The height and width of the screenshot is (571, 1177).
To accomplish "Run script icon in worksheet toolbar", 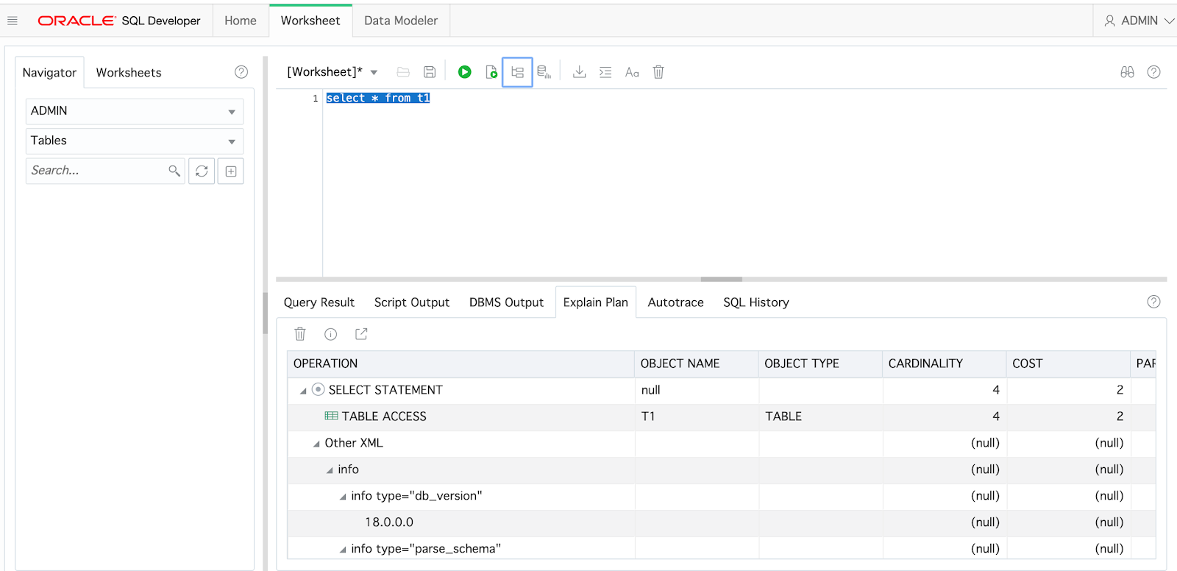I will click(491, 72).
